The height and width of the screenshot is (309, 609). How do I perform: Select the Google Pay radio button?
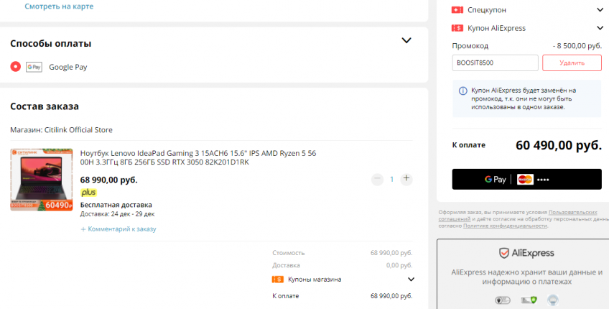click(x=16, y=66)
